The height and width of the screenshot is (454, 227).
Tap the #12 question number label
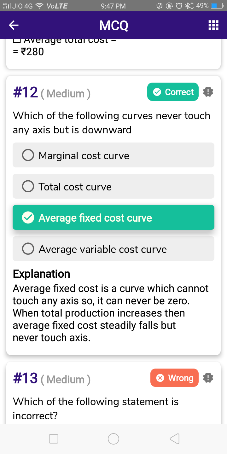(x=26, y=93)
